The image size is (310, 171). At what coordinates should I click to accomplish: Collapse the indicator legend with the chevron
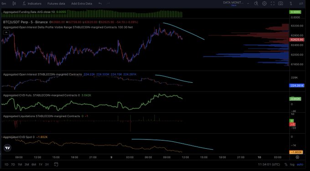pos(6,32)
